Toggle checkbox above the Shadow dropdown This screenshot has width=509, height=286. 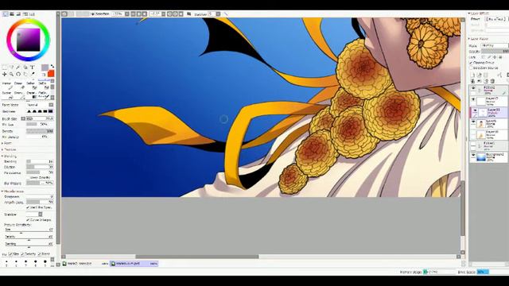tap(28, 207)
